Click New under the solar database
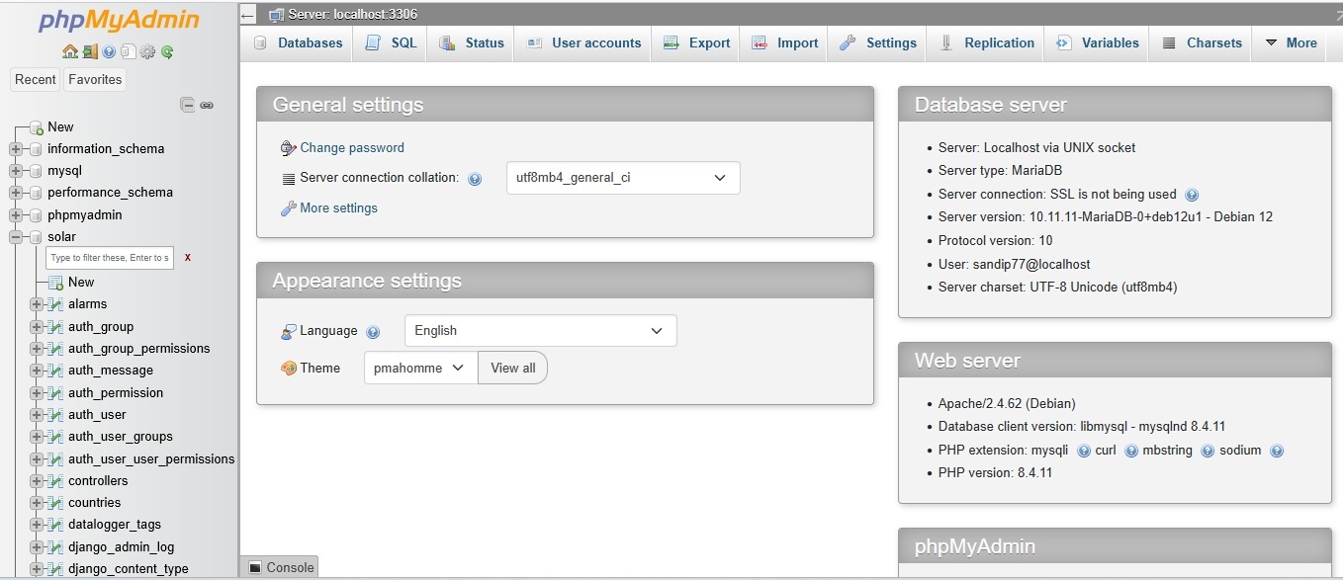1343x580 pixels. point(81,283)
